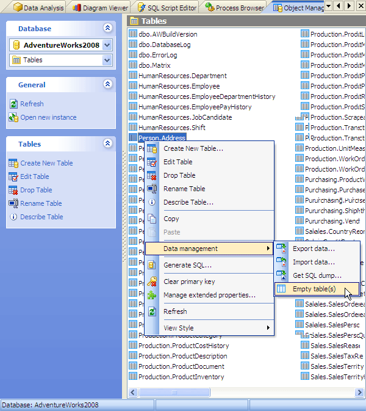Choose Export data... from submenu

317,249
